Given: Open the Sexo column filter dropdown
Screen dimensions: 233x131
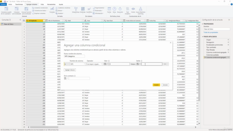Looking at the screenshot, I should coord(102,21).
